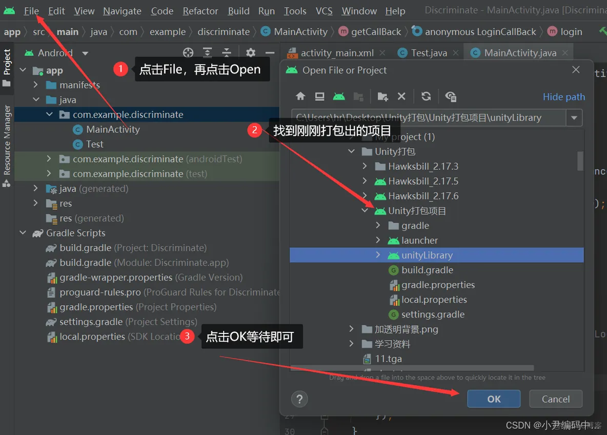Click the select opened file crosshair icon
This screenshot has width=607, height=435.
188,53
